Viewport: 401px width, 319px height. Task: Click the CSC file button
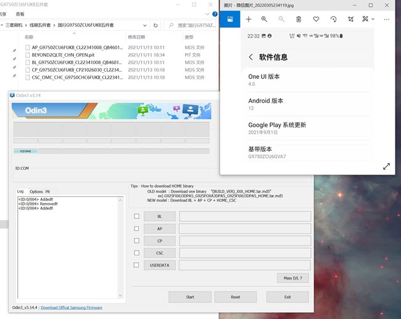(x=160, y=253)
